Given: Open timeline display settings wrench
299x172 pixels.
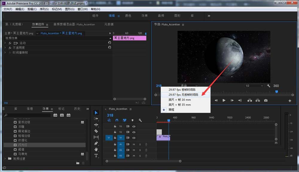Looking at the screenshot, I should point(140,120).
